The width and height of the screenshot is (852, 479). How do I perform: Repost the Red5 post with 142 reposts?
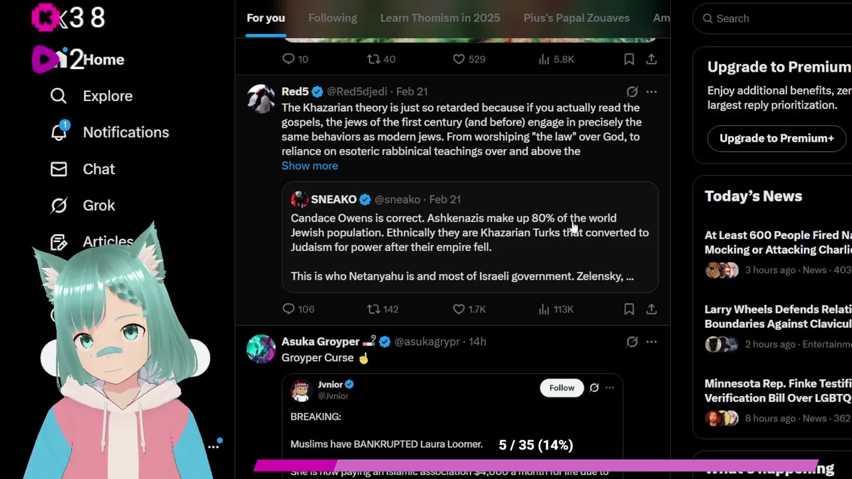click(x=374, y=309)
